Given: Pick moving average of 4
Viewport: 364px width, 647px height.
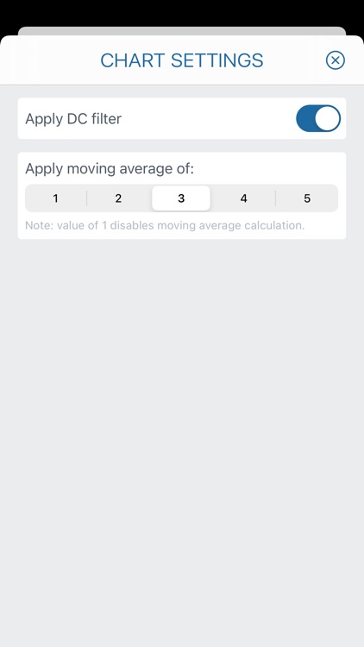Looking at the screenshot, I should (243, 198).
